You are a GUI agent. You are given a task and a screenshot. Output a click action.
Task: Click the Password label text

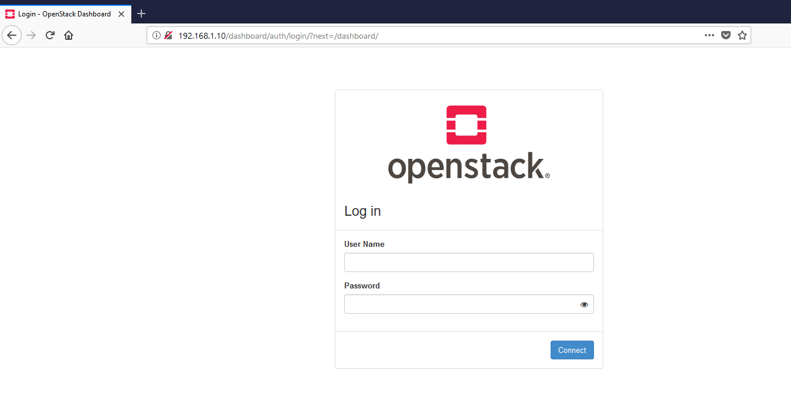362,286
